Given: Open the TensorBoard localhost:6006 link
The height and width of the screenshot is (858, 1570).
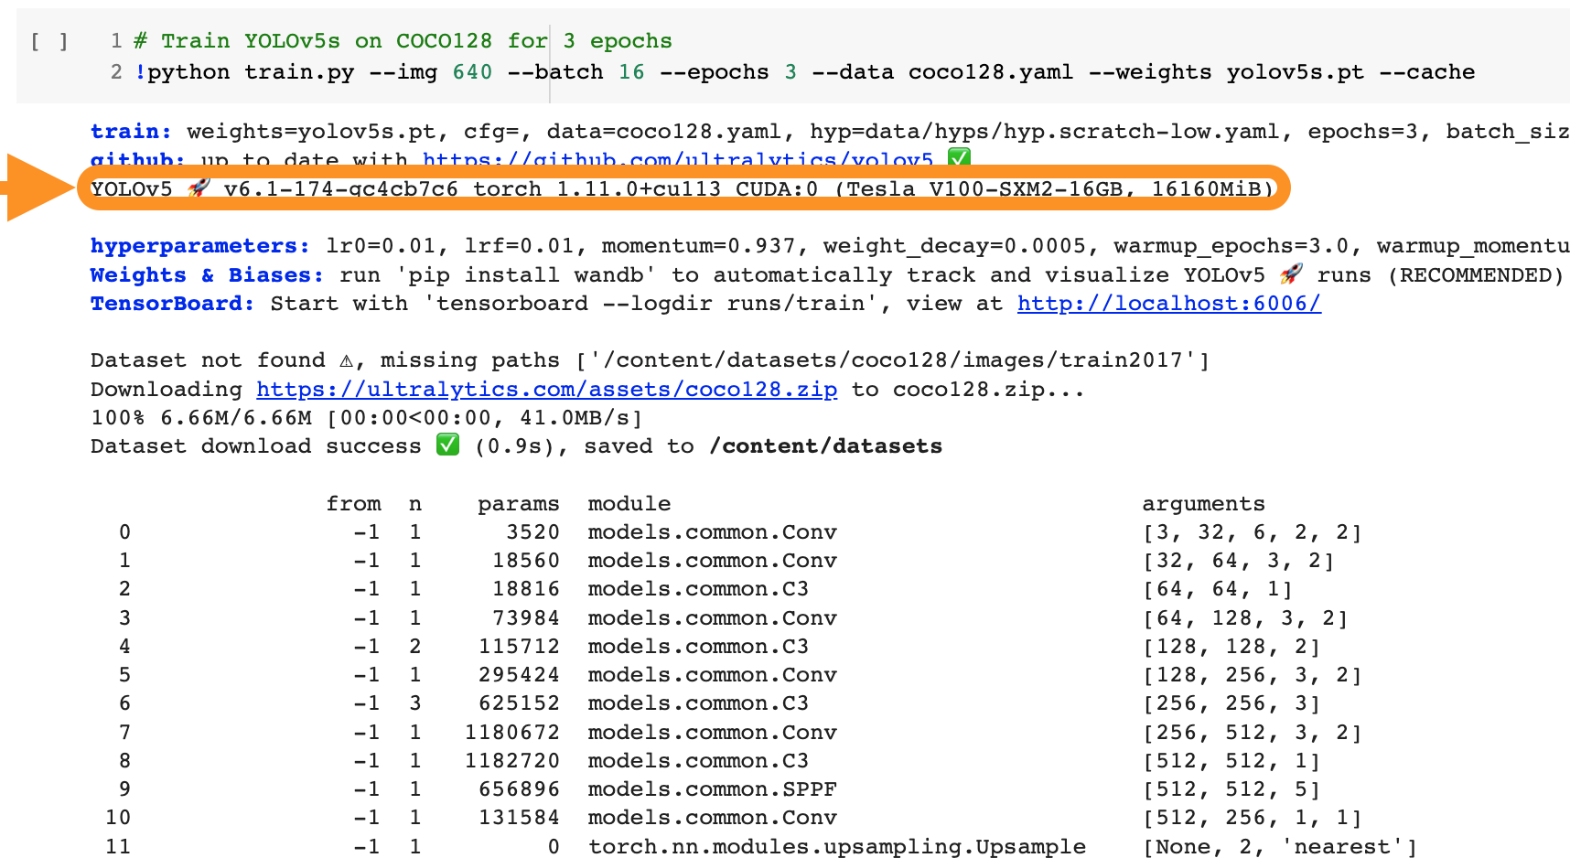Looking at the screenshot, I should [x=1168, y=303].
